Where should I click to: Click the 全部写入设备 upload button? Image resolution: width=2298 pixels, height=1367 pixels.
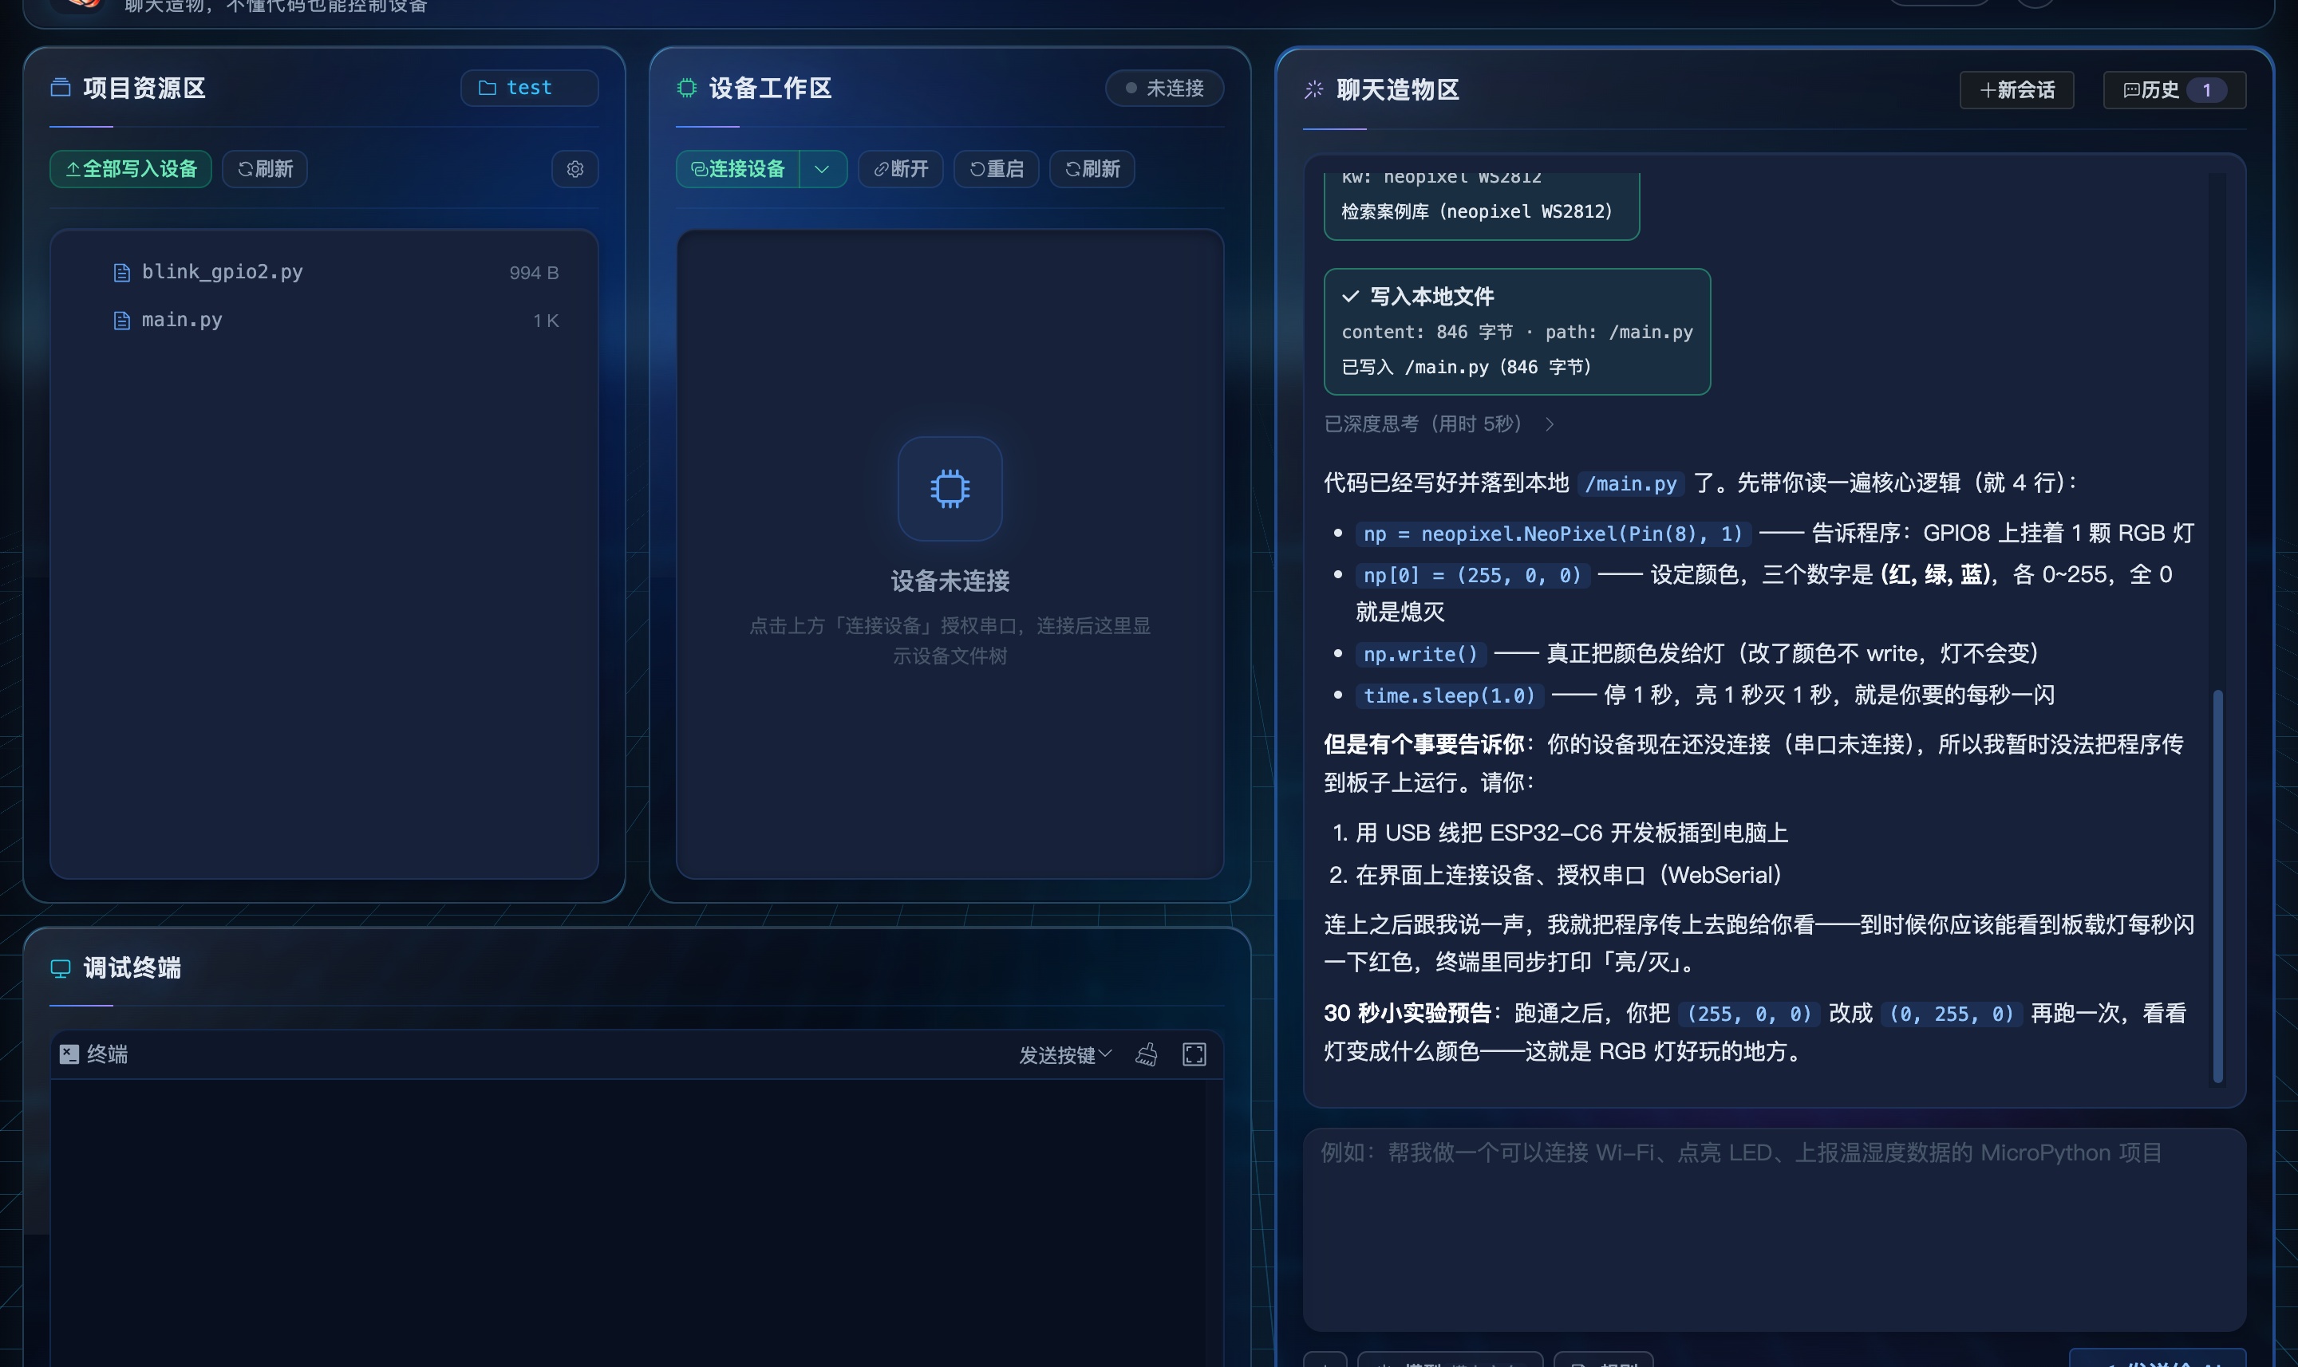click(x=130, y=168)
